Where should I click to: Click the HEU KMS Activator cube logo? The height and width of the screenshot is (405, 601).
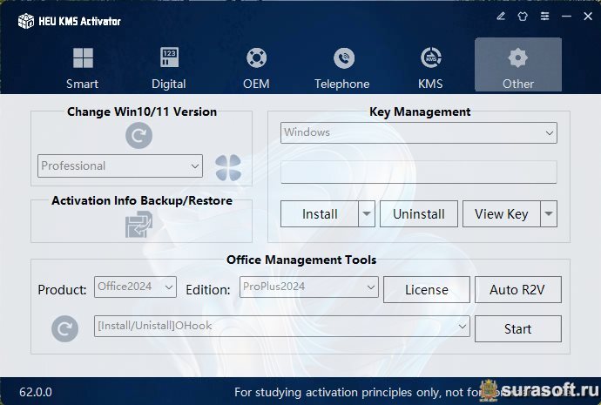point(26,21)
